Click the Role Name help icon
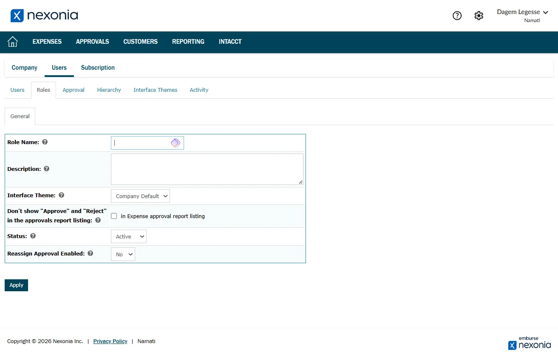 (45, 142)
